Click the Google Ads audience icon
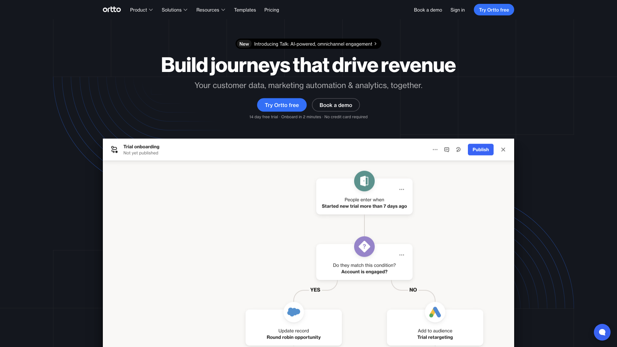Image resolution: width=617 pixels, height=347 pixels. [435, 312]
